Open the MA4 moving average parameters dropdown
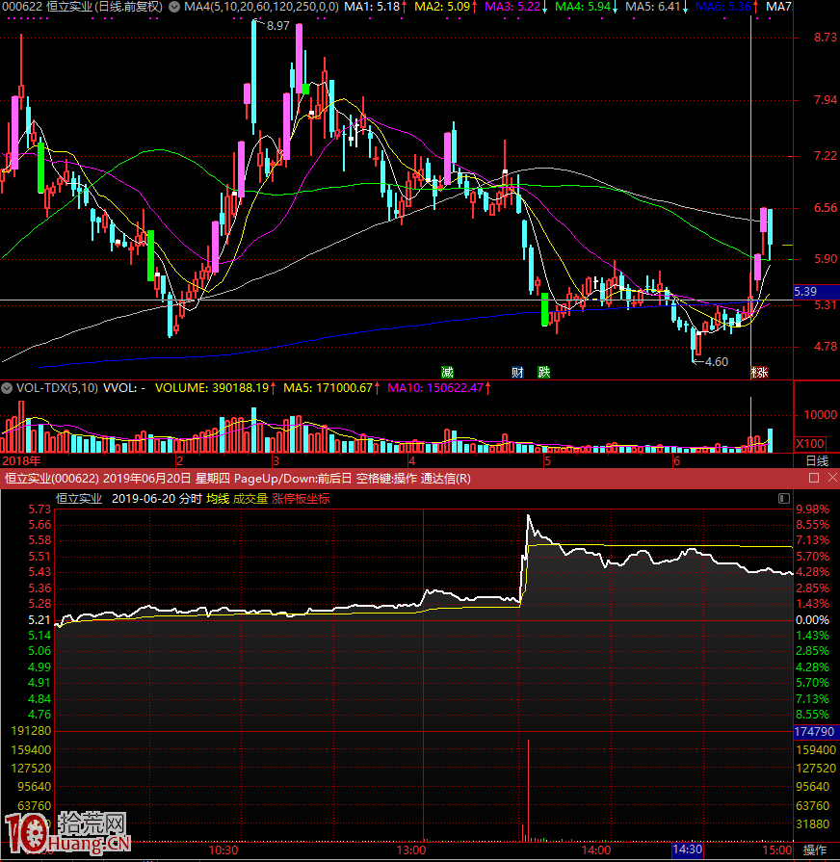Screen dimensions: 840x862 173,7
